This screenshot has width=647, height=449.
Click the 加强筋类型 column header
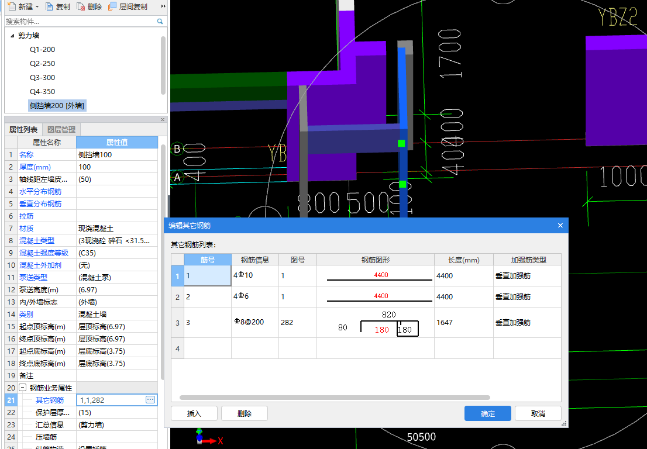tap(527, 260)
